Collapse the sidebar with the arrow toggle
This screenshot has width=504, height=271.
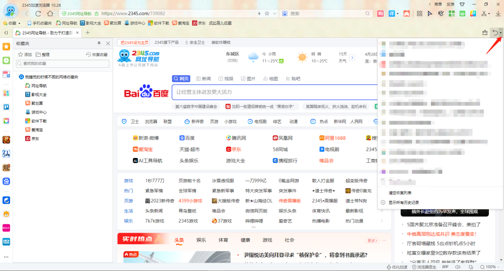[x=6, y=32]
